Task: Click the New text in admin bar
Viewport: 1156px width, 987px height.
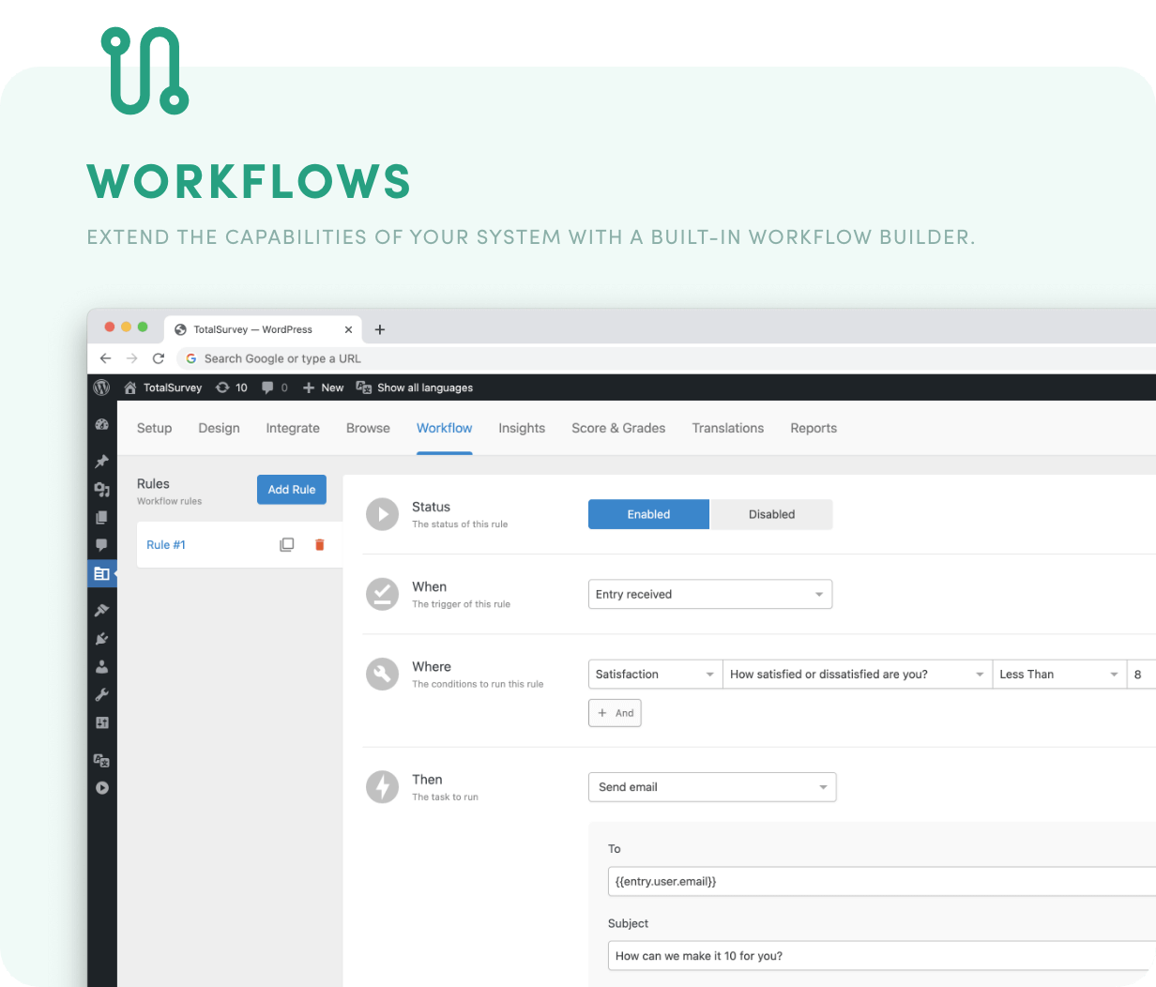Action: [x=332, y=387]
